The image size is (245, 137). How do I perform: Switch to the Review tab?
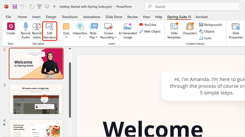click(x=132, y=17)
